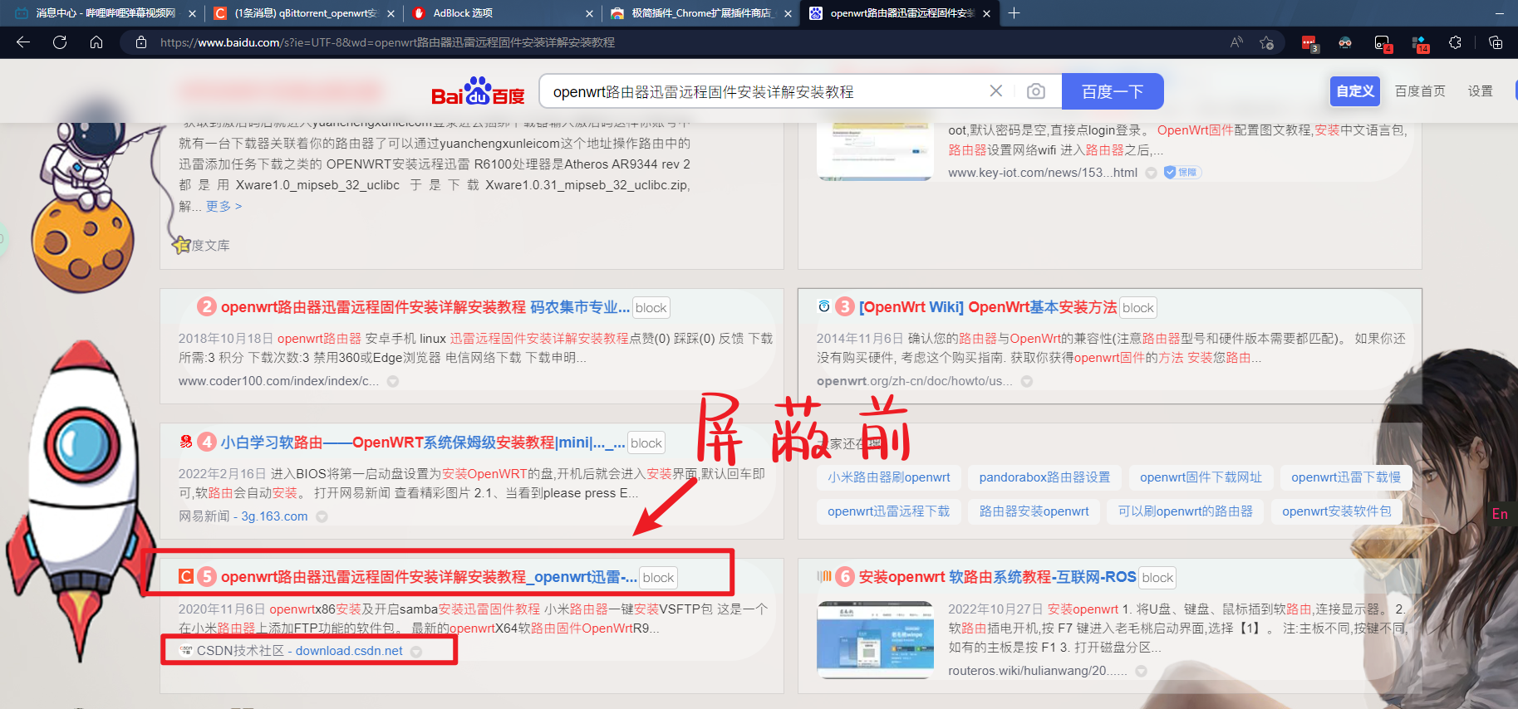
Task: Open result 2 码农集市 title link
Action: click(425, 307)
